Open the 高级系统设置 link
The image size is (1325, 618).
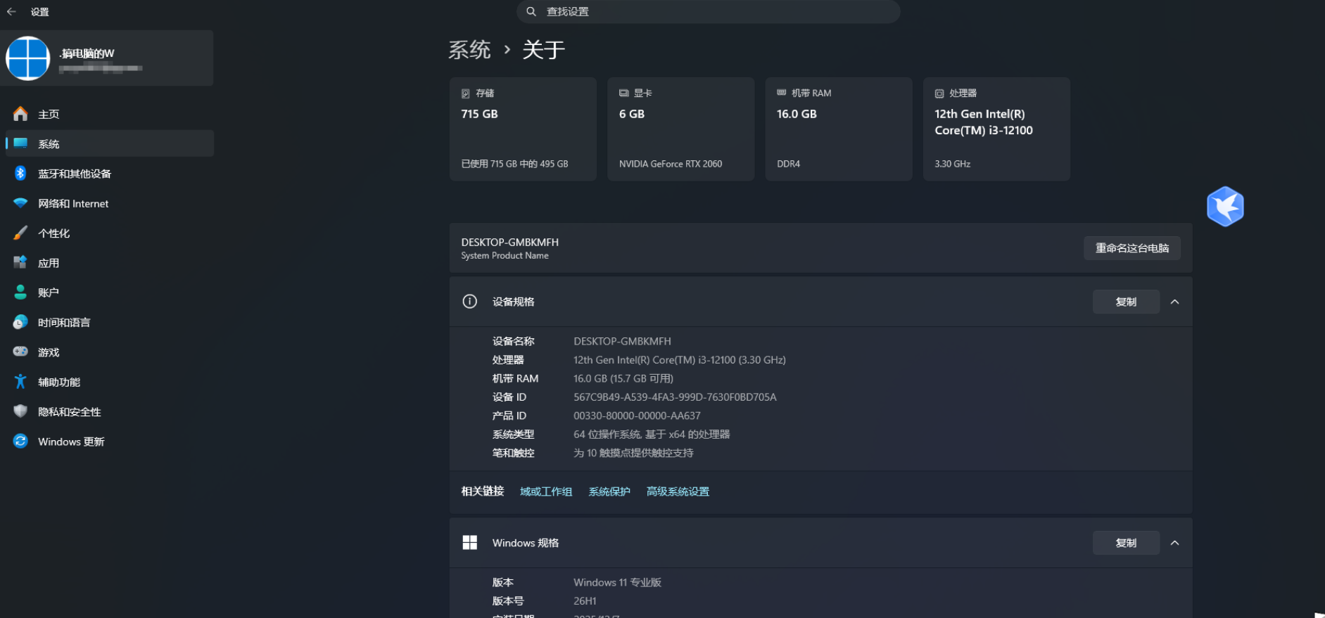[x=678, y=491]
